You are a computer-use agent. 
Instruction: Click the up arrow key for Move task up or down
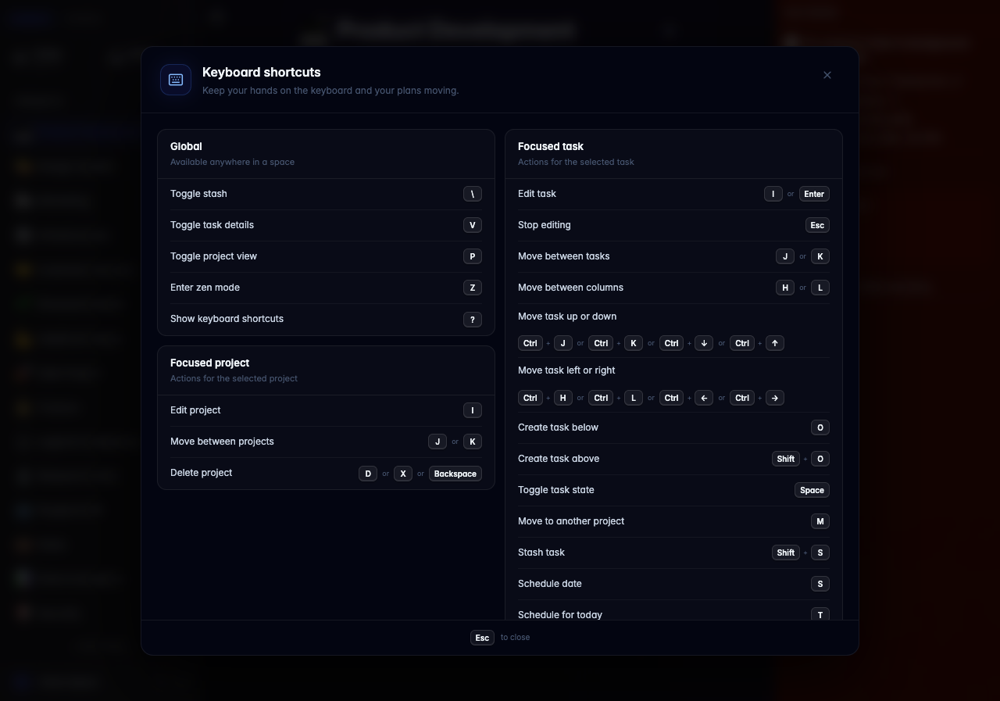(775, 343)
